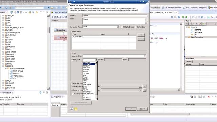217x122 pixels.
Task: Click the Manage Mapping button
Action: click(81, 103)
